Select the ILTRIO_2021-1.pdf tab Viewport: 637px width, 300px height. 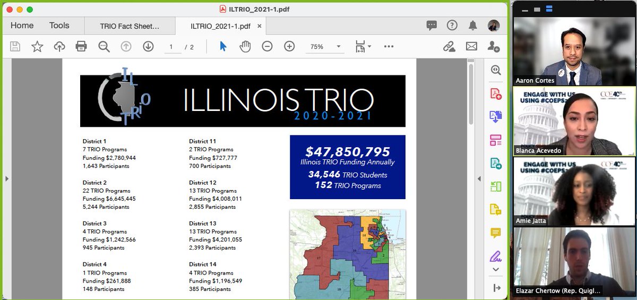(x=220, y=25)
